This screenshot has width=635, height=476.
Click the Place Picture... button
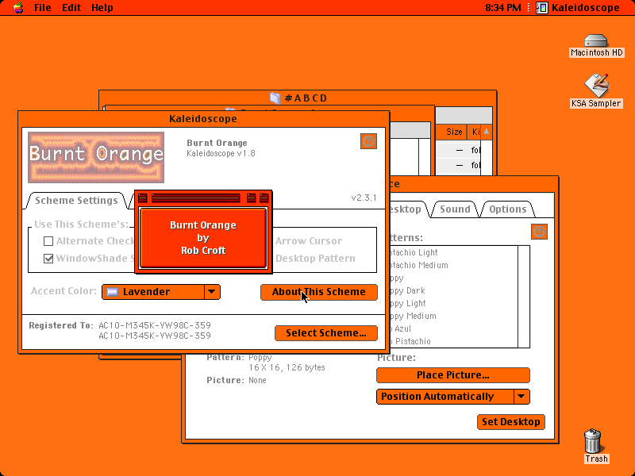(452, 375)
